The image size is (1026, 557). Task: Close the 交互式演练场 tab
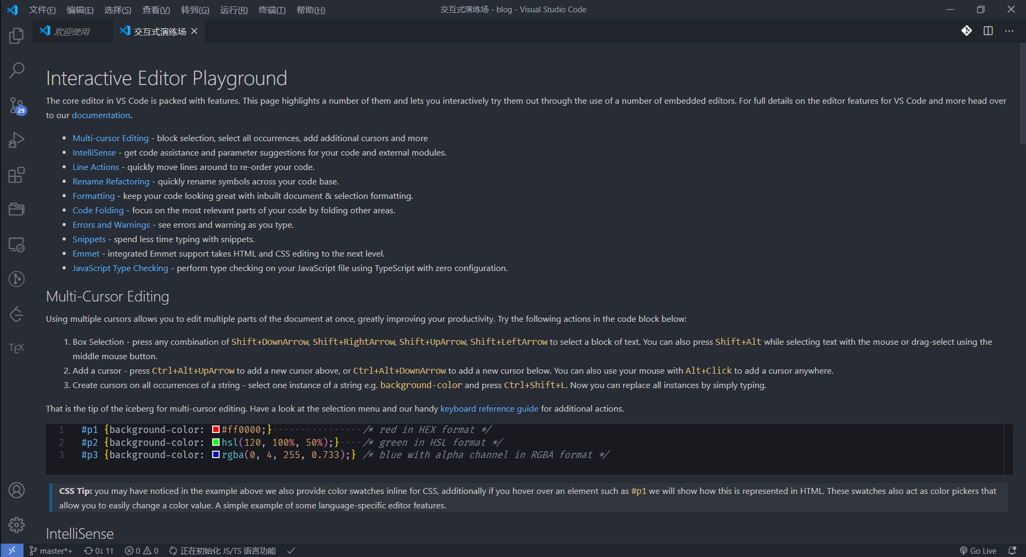(195, 32)
